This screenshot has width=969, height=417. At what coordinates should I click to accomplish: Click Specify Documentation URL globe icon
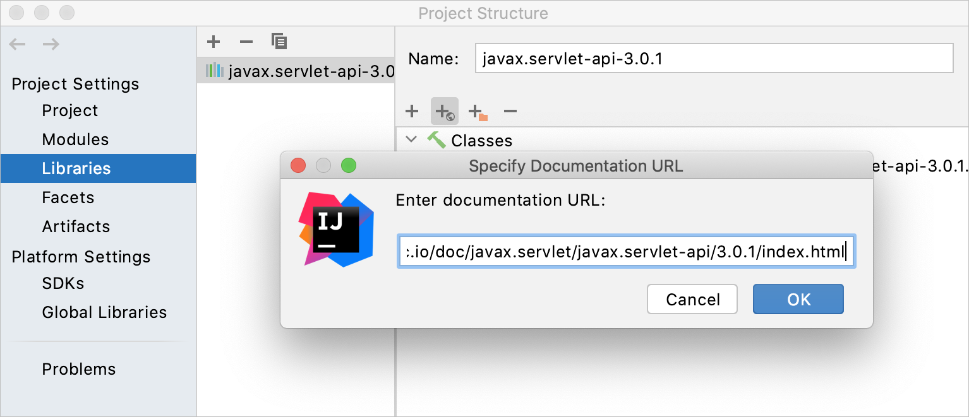click(445, 111)
